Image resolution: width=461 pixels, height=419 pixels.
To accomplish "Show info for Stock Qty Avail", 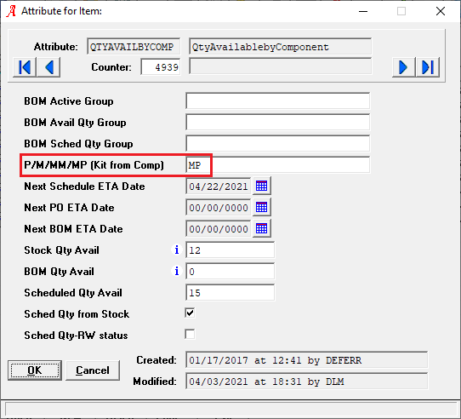I will click(x=177, y=250).
